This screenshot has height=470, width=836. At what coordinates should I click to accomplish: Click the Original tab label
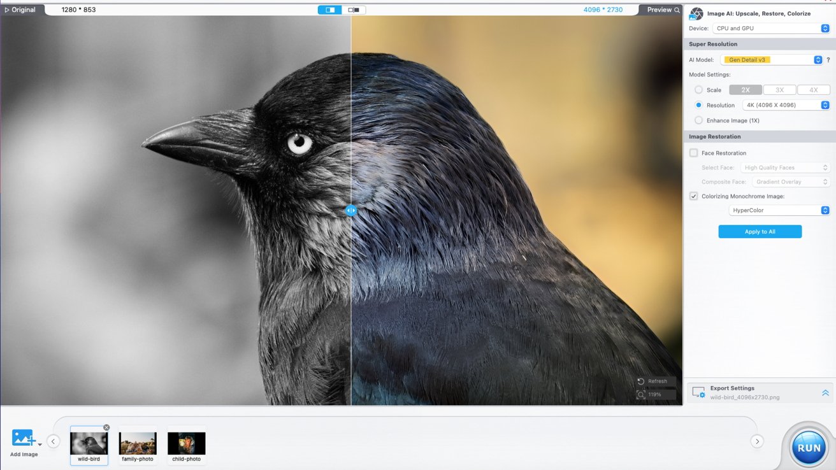click(x=24, y=10)
